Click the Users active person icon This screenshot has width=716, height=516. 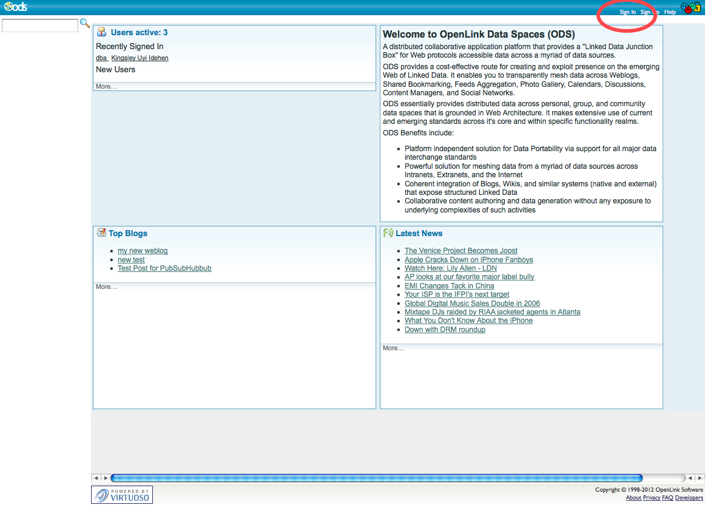coord(102,32)
